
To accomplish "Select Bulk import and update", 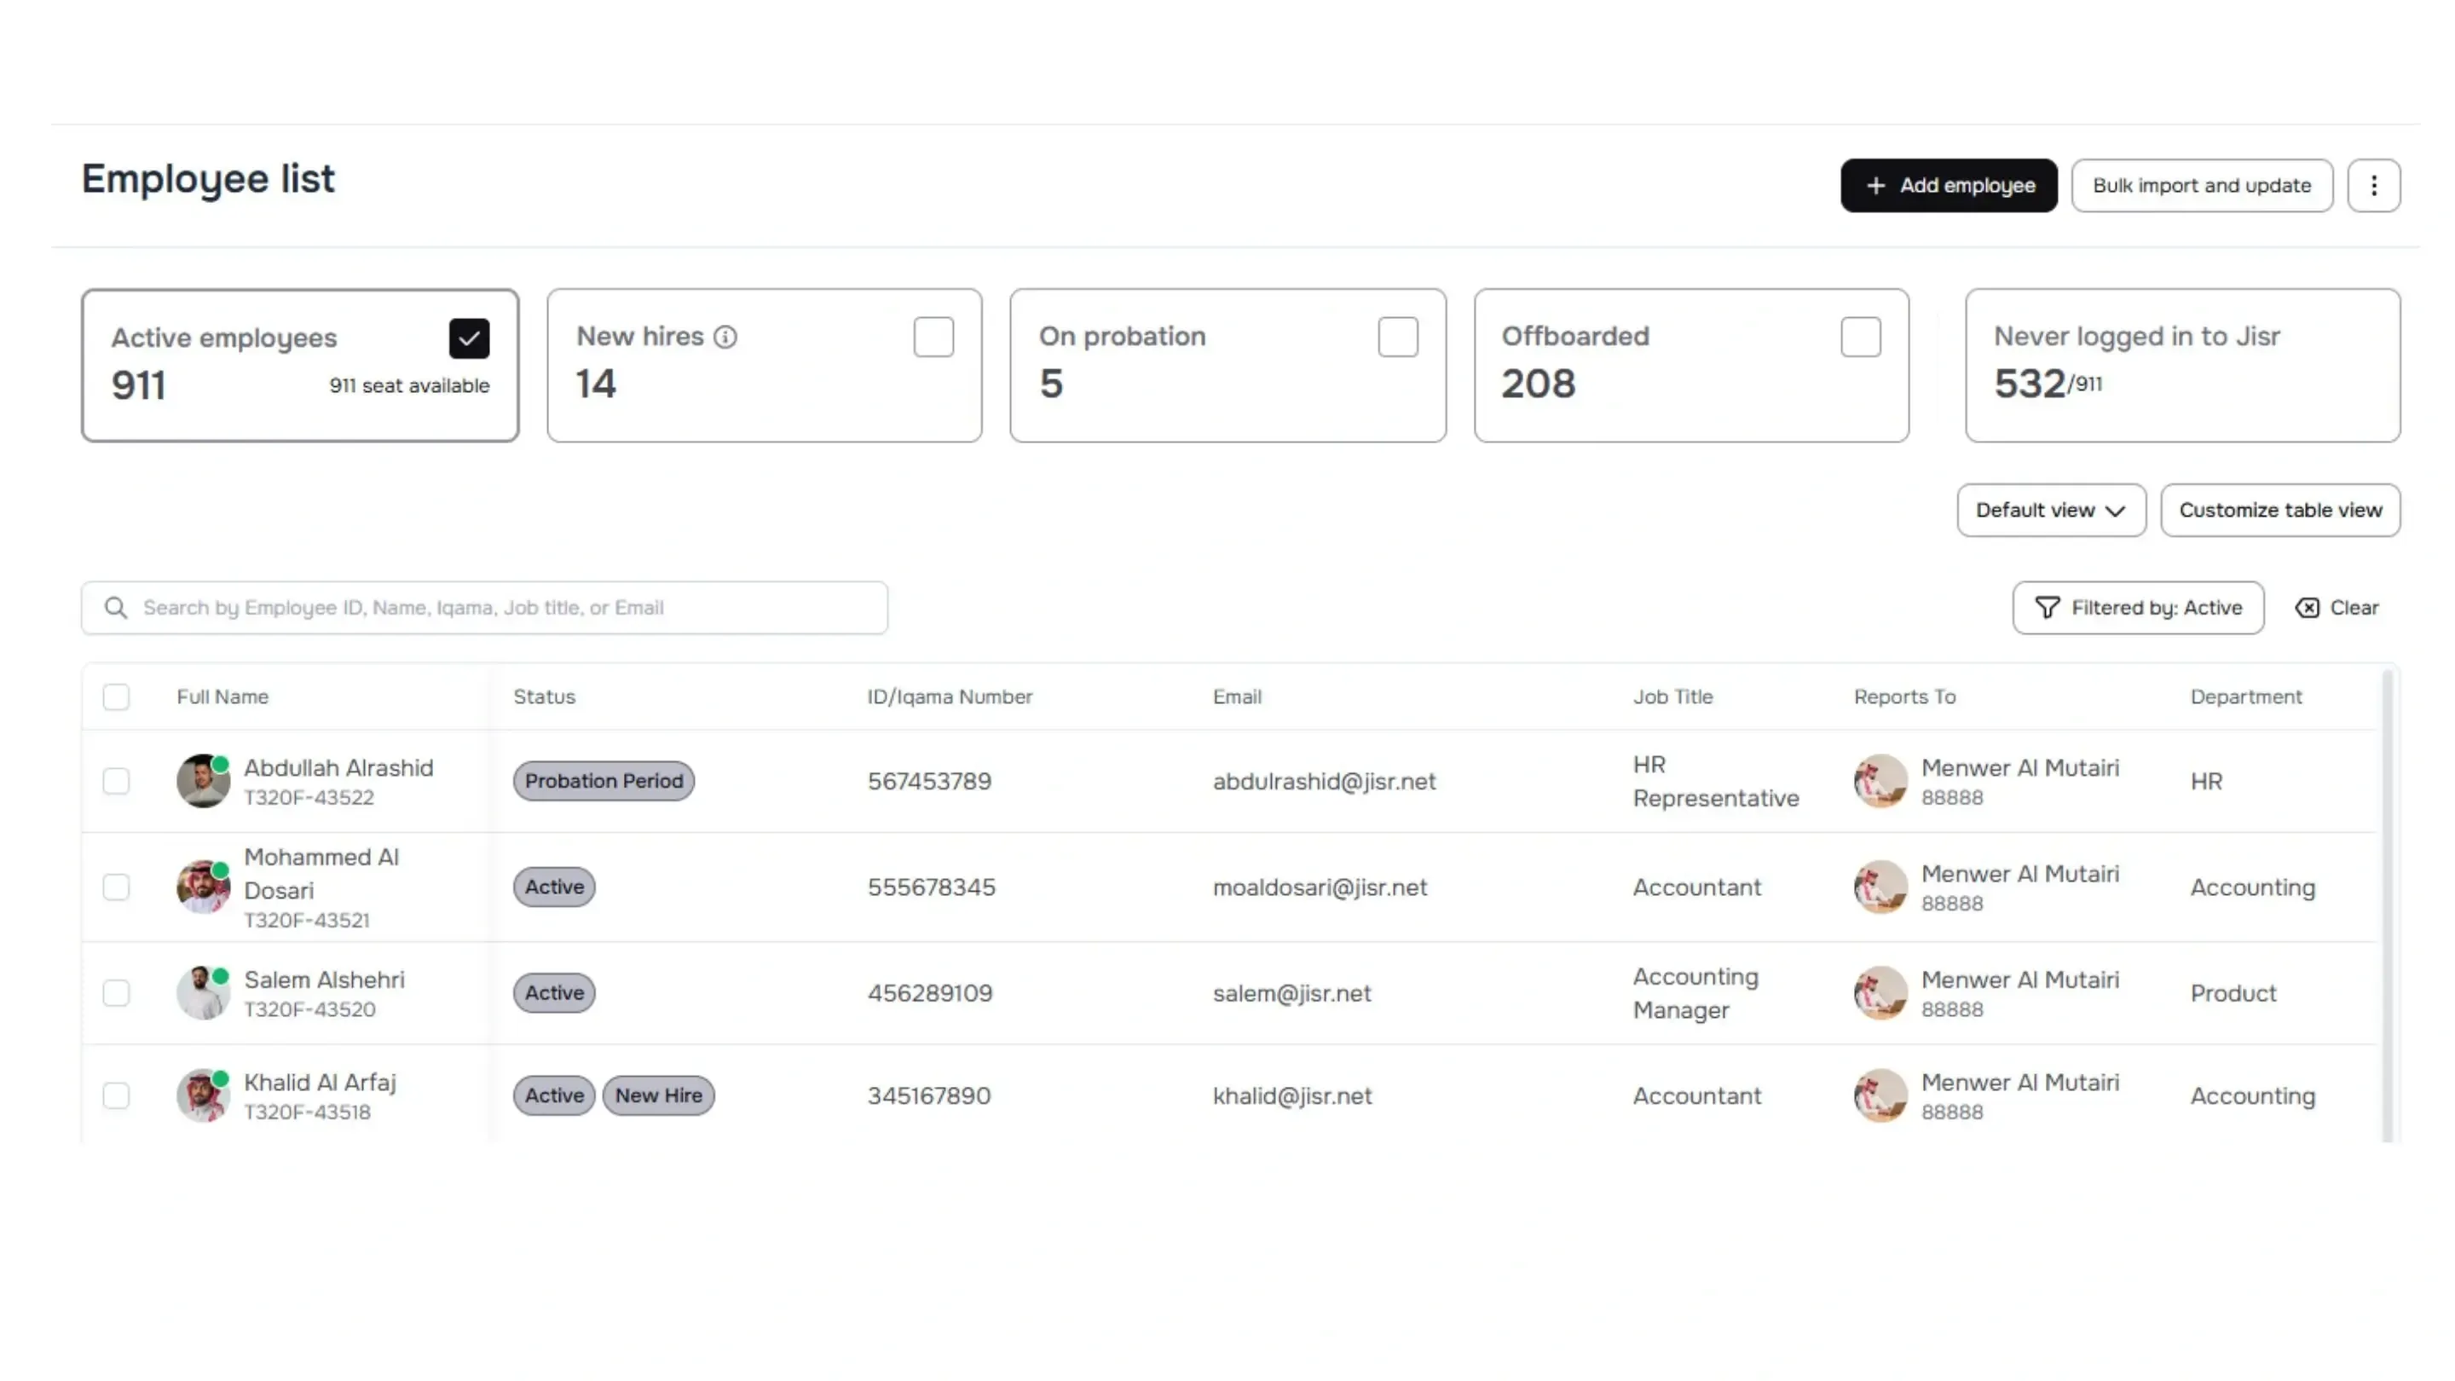I will [x=2202, y=185].
